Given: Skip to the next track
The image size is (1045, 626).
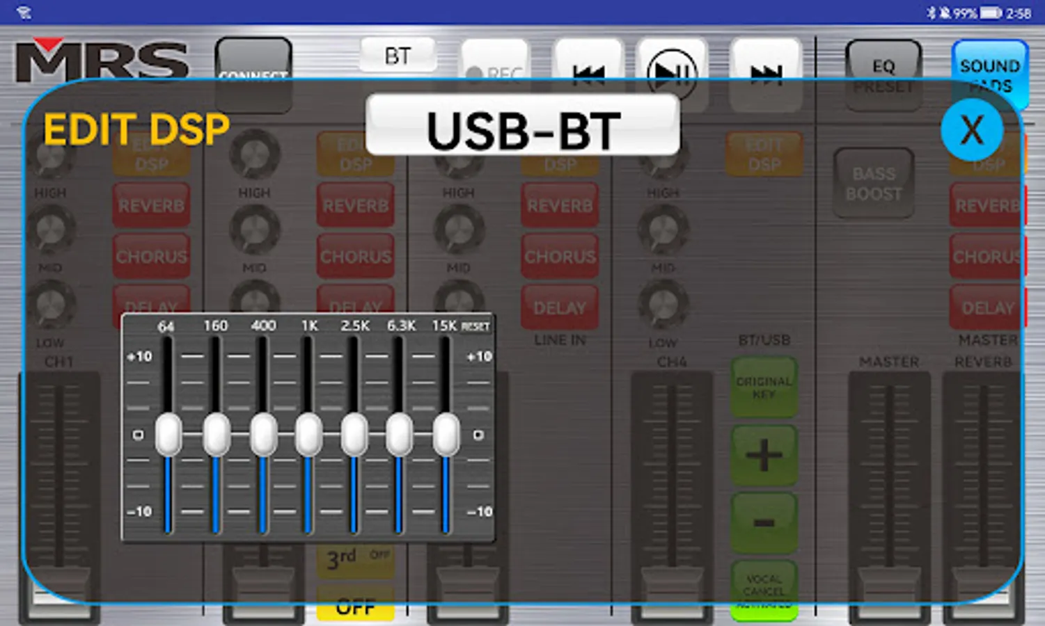Looking at the screenshot, I should pyautogui.click(x=766, y=75).
